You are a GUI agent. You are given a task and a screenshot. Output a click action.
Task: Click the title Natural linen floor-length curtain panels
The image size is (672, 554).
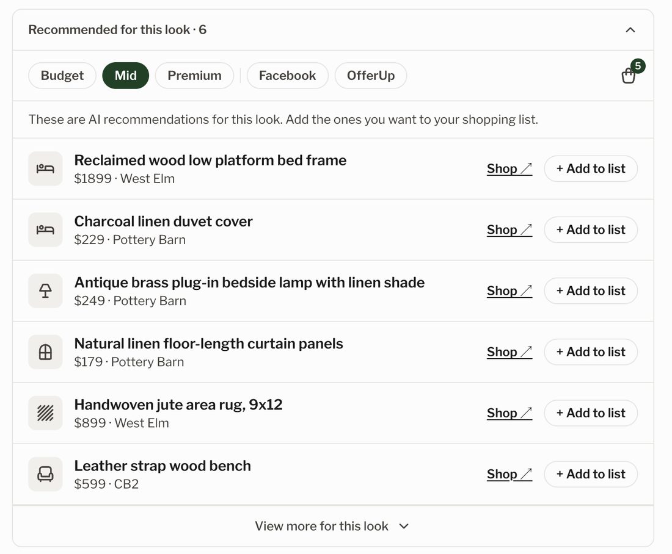click(x=209, y=344)
